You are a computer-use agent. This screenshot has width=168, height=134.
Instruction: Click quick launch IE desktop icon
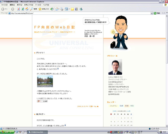click(17, 132)
